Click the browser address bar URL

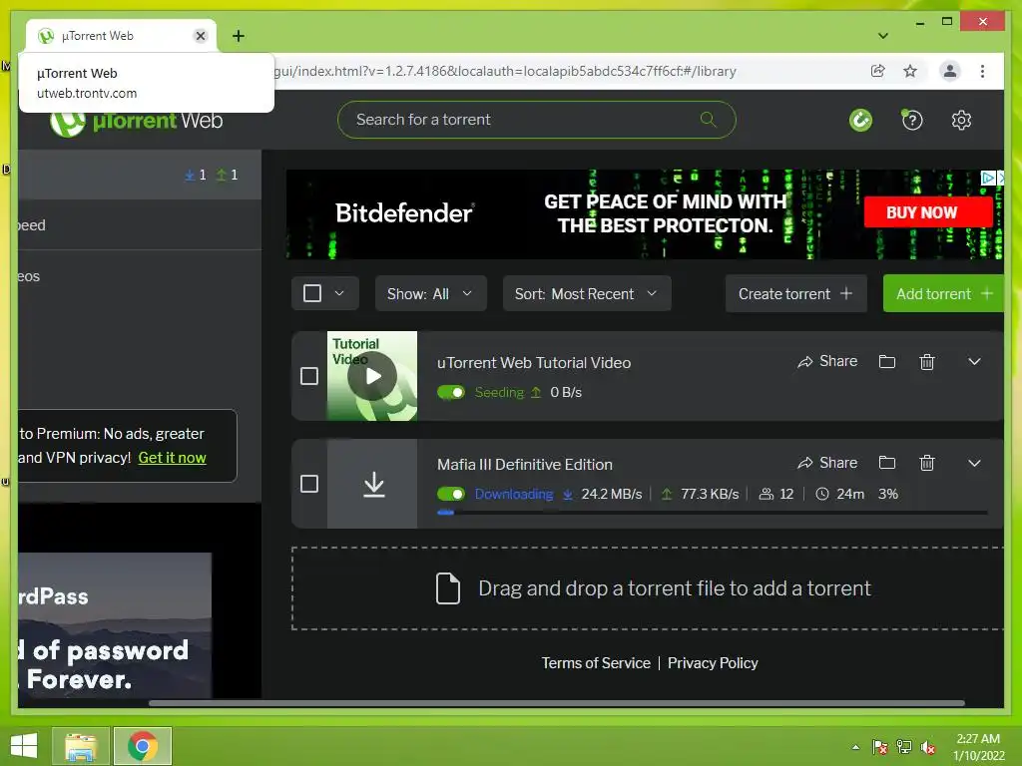pos(505,71)
